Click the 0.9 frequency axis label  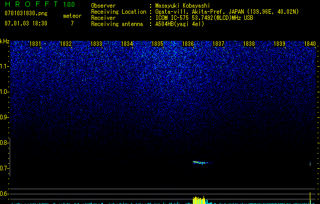coord(4,117)
